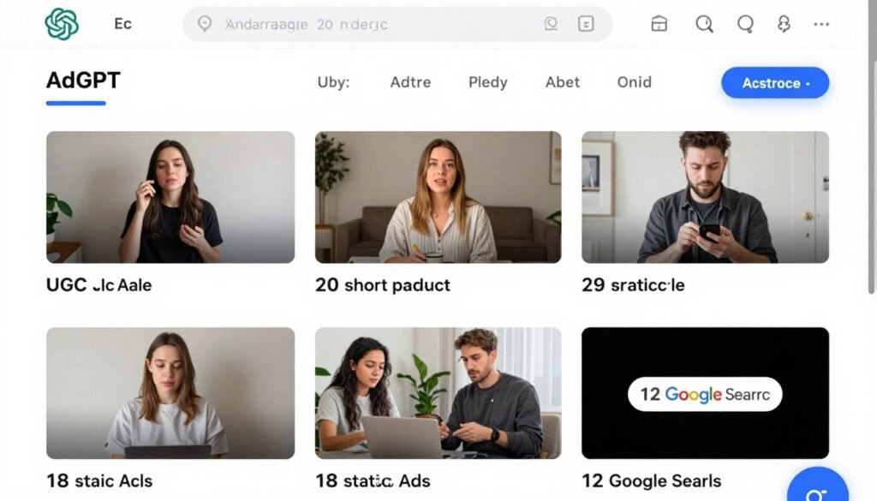
Task: Click the magnifier search icon in header
Action: (704, 24)
